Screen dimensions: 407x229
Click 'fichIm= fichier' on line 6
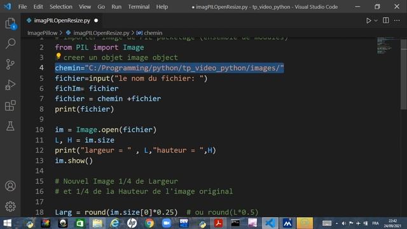86,88
